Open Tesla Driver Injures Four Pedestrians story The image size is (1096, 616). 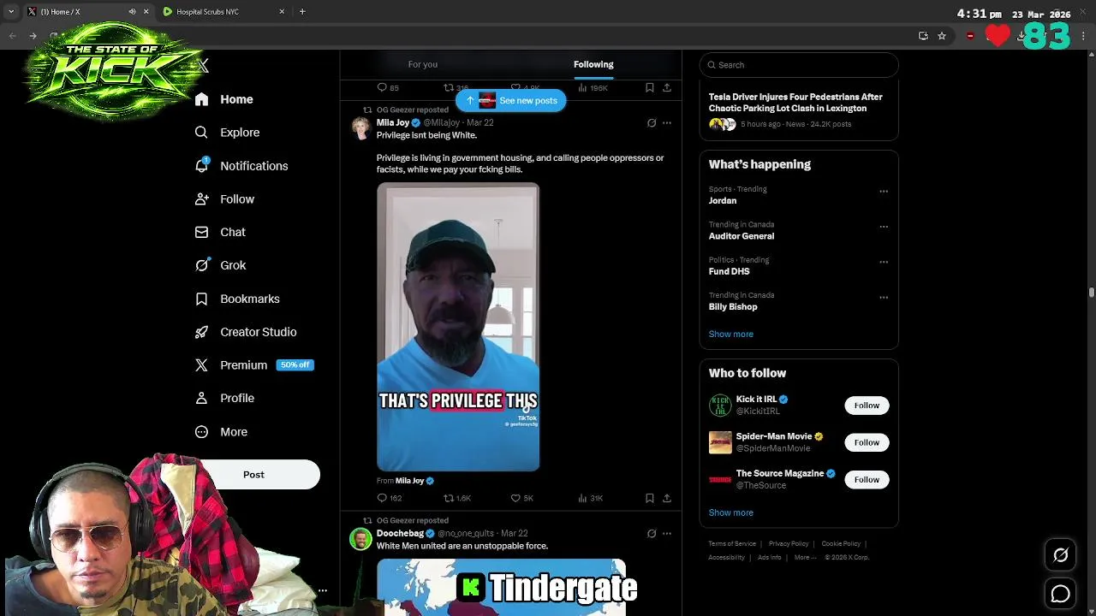point(795,103)
